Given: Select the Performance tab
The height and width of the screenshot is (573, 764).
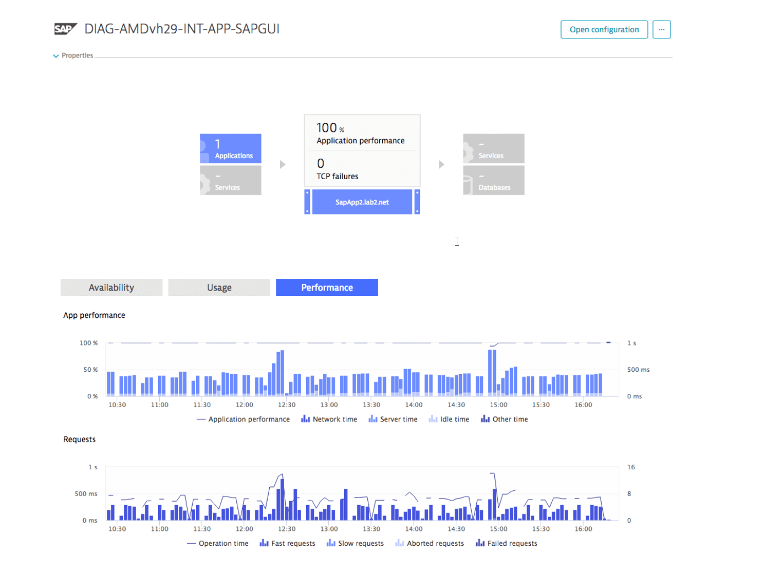Looking at the screenshot, I should [x=327, y=288].
